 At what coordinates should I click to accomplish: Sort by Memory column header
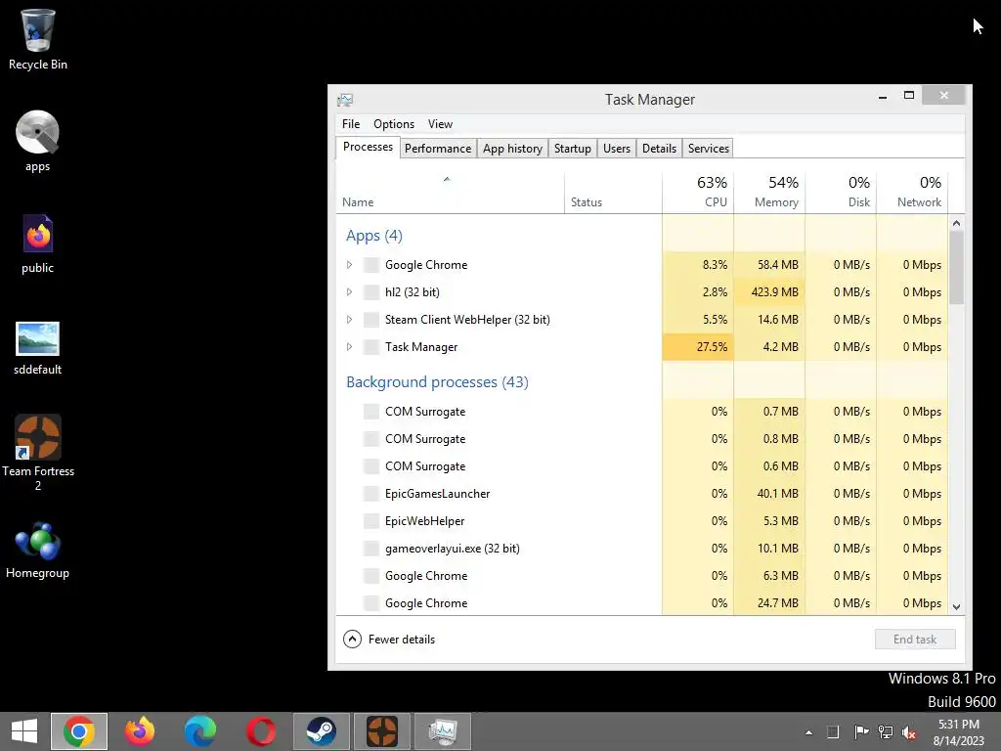(769, 193)
